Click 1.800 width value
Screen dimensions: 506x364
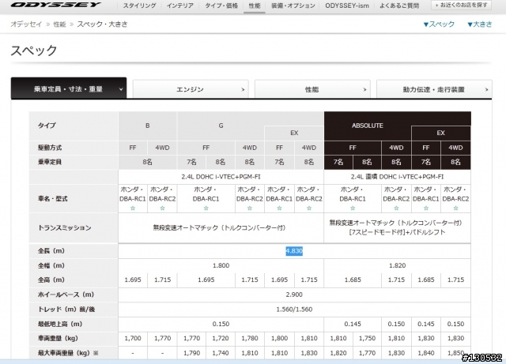point(221,265)
